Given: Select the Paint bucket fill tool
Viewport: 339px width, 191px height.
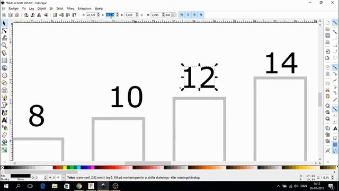Looking at the screenshot, I should [x=4, y=142].
